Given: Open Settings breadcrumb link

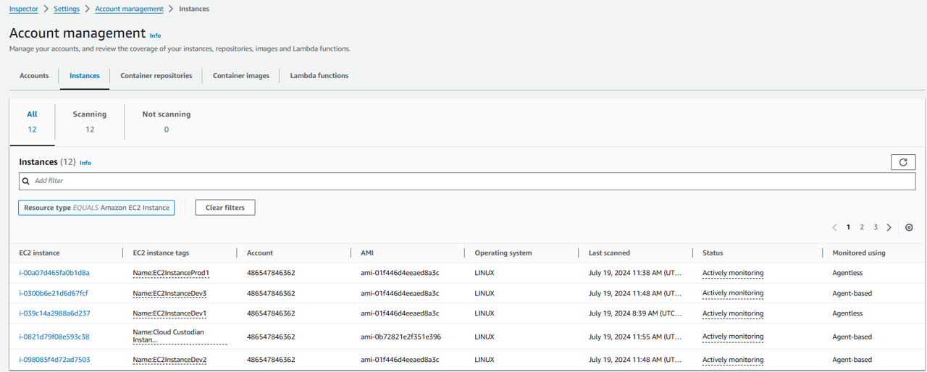Looking at the screenshot, I should (x=67, y=9).
